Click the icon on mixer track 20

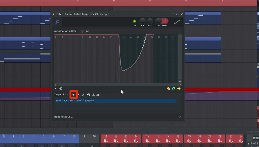[x=199, y=141]
